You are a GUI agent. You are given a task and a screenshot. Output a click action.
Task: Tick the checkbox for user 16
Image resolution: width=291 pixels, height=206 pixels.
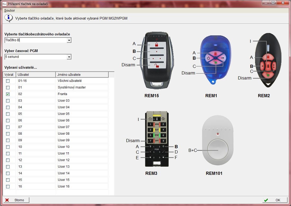(8, 186)
